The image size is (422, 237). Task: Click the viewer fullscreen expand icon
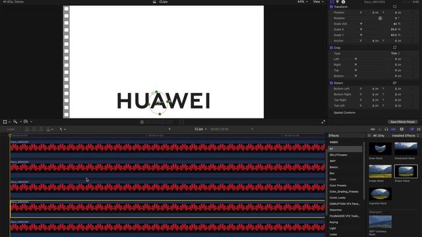click(x=323, y=122)
